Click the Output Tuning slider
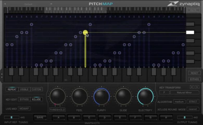Viewport: 203px width, 125px height. pyautogui.click(x=185, y=117)
